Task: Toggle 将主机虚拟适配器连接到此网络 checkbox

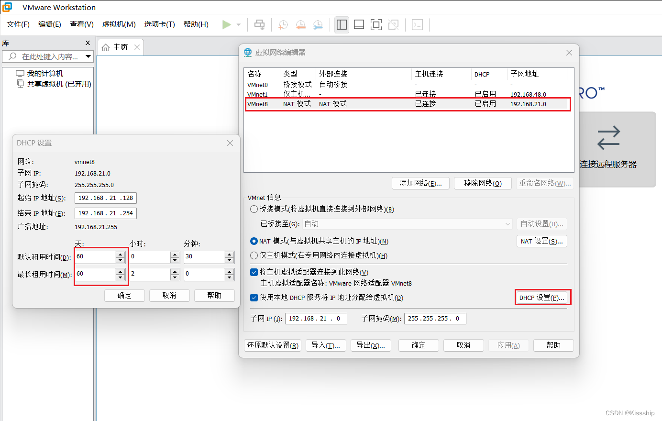Action: pyautogui.click(x=254, y=272)
